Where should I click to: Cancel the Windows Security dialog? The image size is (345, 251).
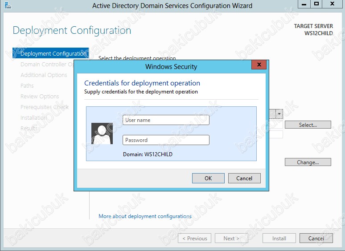(244, 178)
